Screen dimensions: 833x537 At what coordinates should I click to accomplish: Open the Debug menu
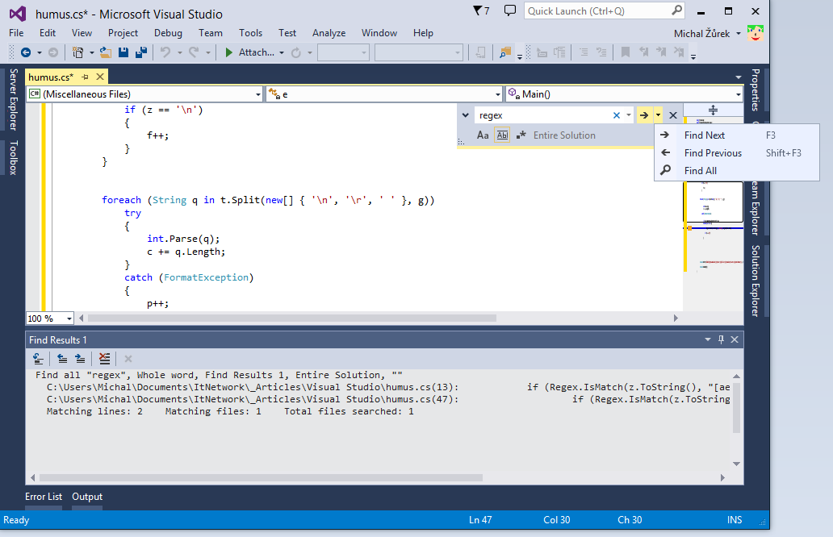(167, 33)
